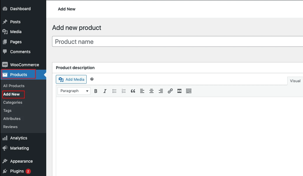Center align the text
Viewport: 303px width, 176px height.
(151, 91)
